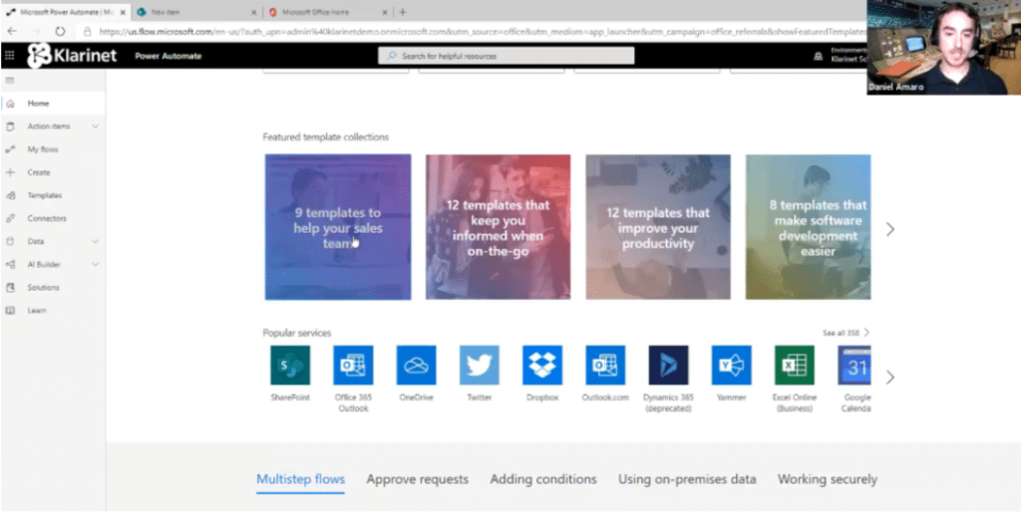Open 12 templates that improve your productivity
The height and width of the screenshot is (517, 1021).
[x=658, y=227]
